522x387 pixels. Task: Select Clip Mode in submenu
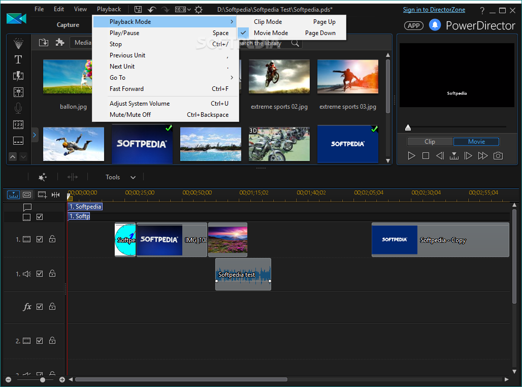tap(291, 22)
